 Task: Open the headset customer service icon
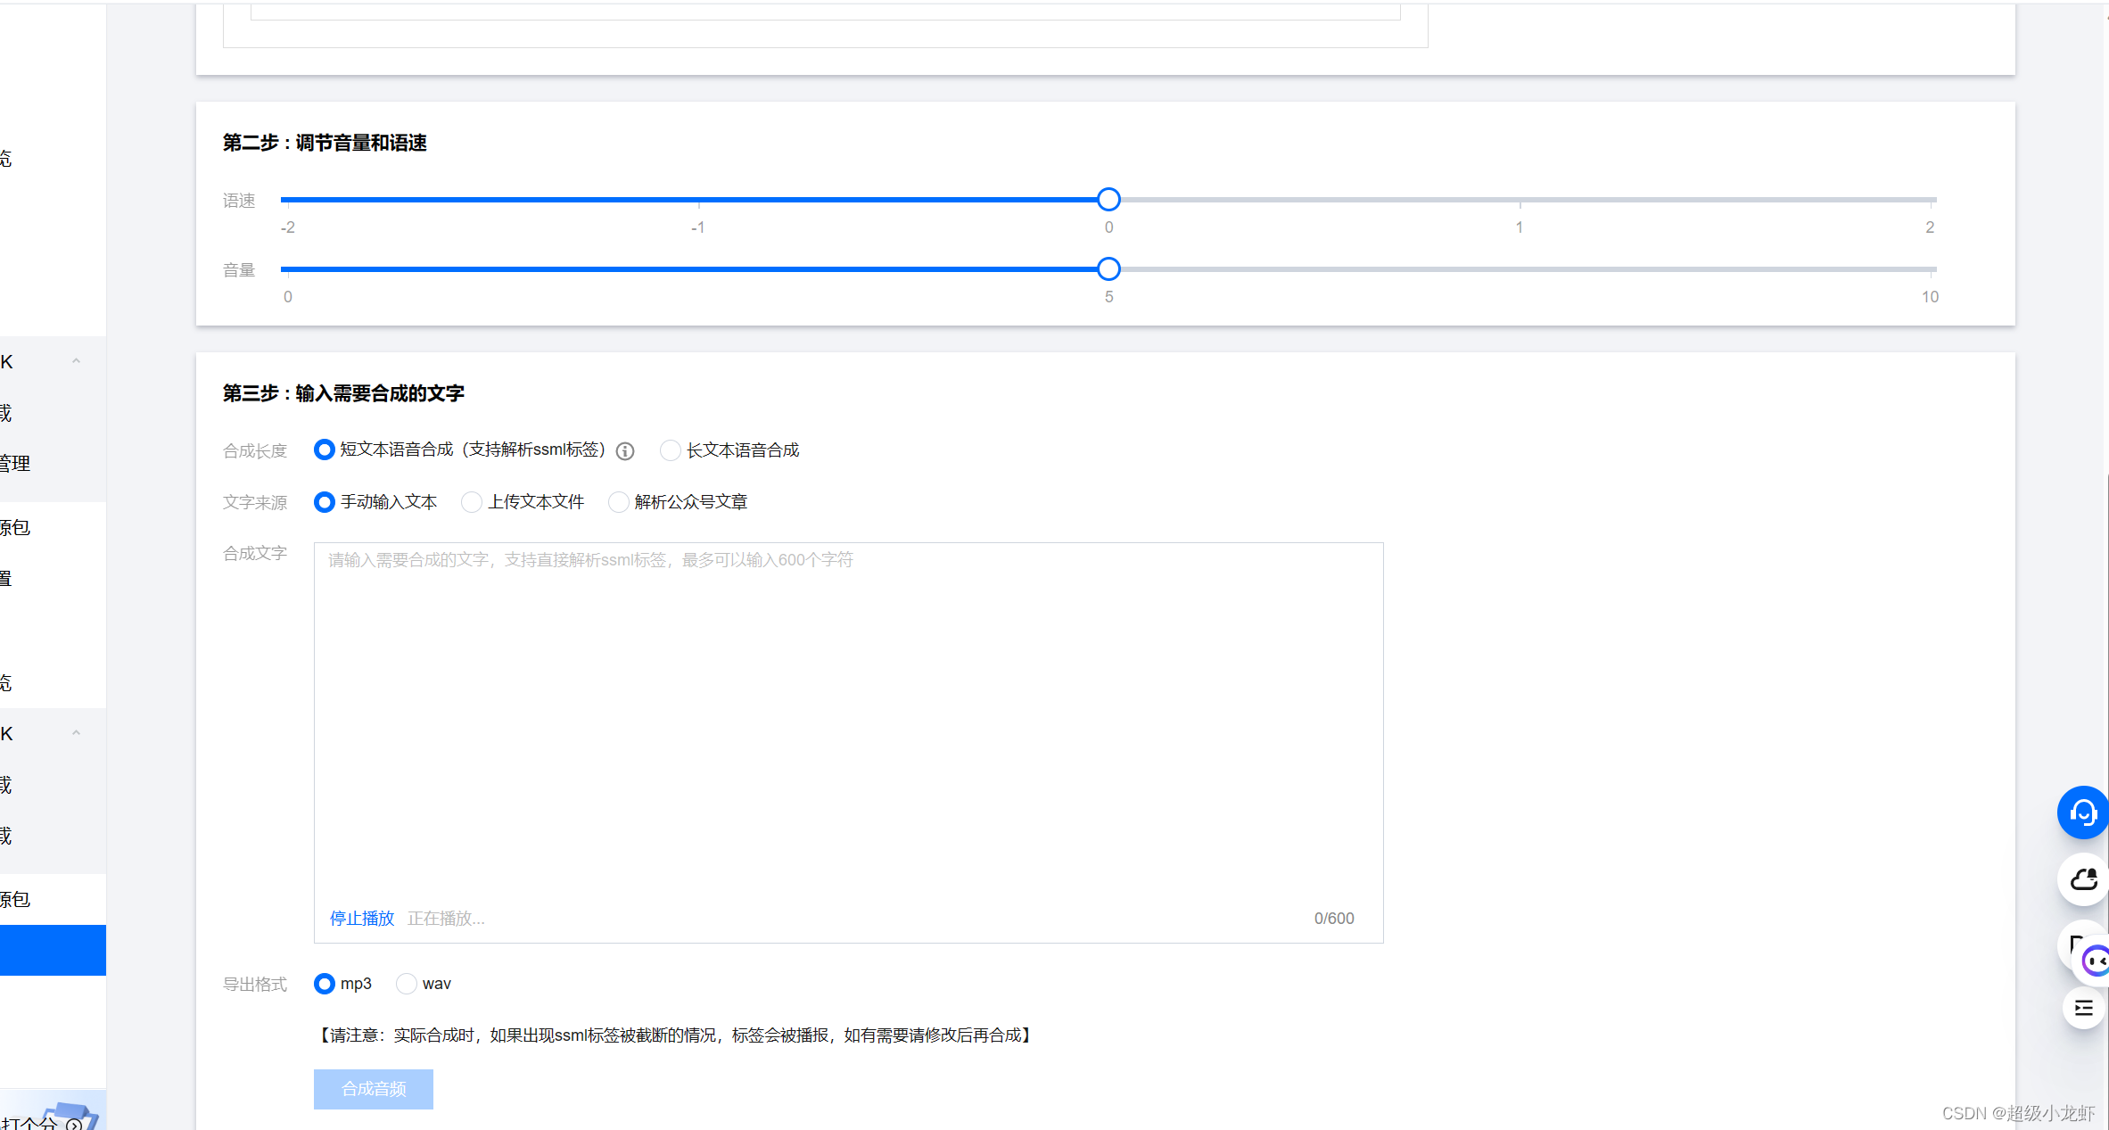click(2082, 812)
